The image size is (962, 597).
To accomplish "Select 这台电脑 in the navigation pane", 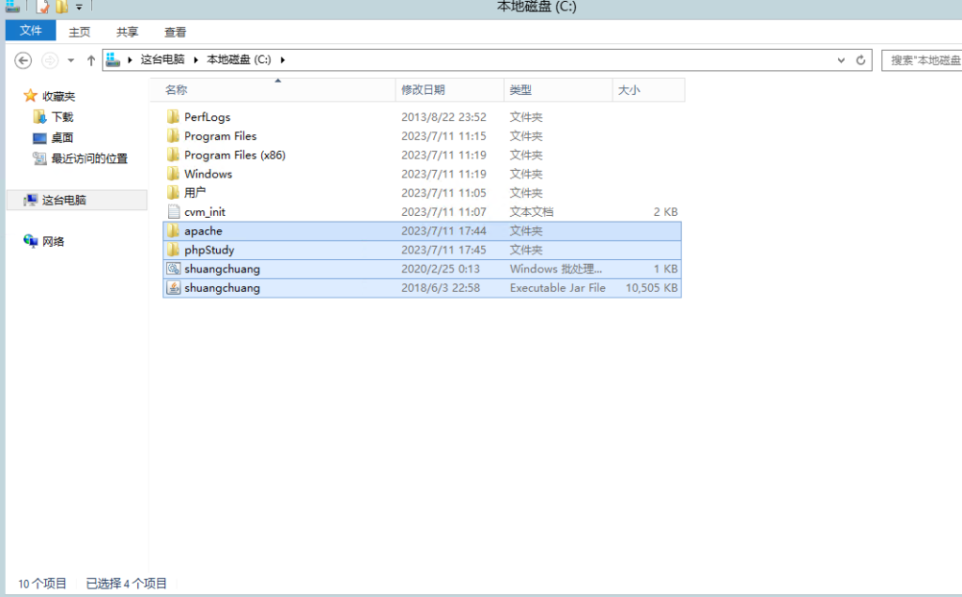I will point(64,200).
